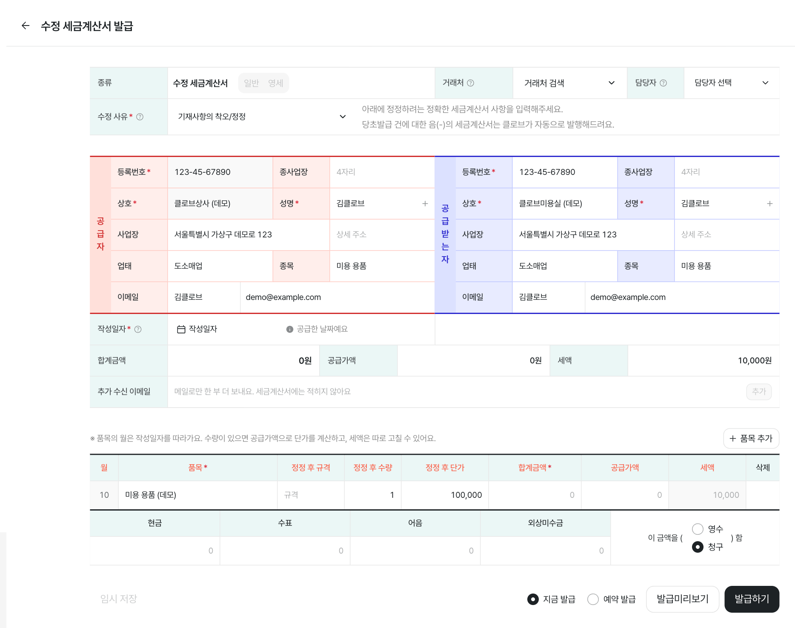Click the supplier 상세 주소 field

(382, 234)
